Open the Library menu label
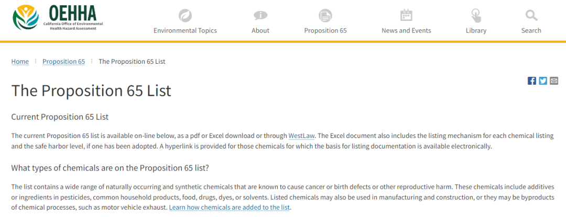 pyautogui.click(x=476, y=30)
